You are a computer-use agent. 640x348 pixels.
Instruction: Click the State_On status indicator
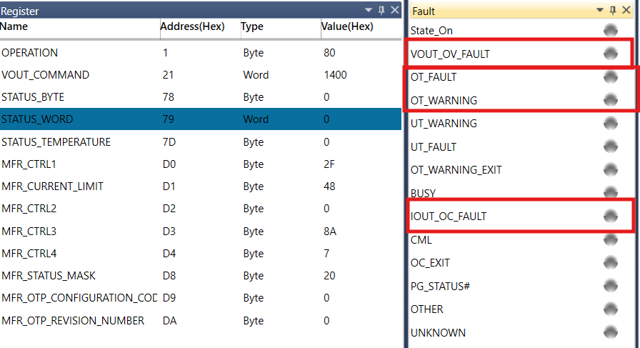(x=610, y=30)
